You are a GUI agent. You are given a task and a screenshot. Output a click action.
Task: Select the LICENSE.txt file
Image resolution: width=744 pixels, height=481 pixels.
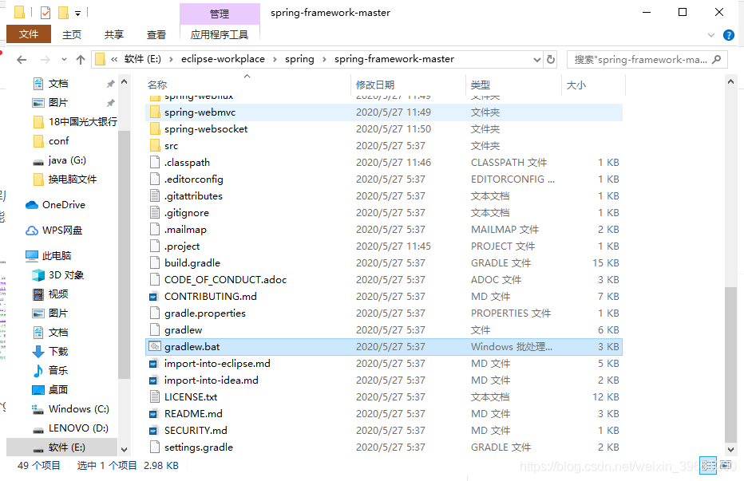tap(384, 397)
